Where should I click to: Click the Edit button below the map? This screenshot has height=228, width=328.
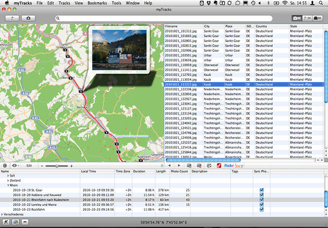click(29, 166)
